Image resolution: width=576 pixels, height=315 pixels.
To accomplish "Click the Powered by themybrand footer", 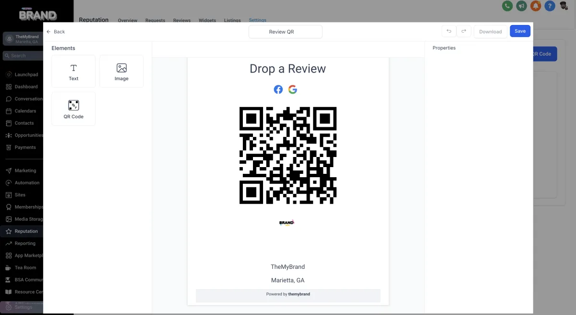I will coord(288,294).
